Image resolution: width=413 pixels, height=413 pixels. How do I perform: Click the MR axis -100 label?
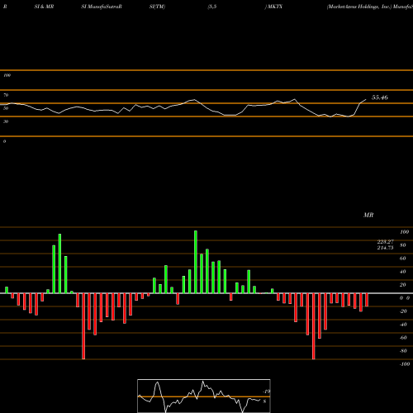[x=404, y=364]
